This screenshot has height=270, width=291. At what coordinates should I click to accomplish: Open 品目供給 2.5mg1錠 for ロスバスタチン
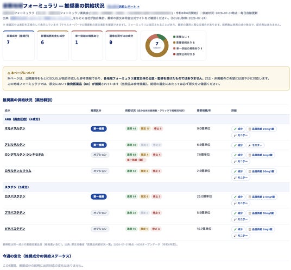(x=262, y=197)
